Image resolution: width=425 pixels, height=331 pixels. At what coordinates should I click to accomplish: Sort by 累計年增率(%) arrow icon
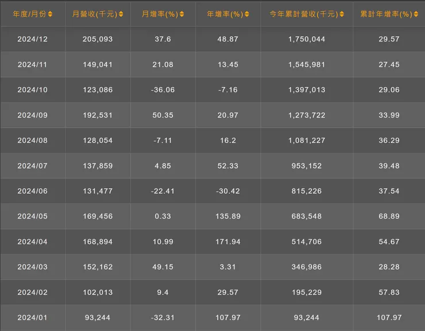(x=415, y=14)
